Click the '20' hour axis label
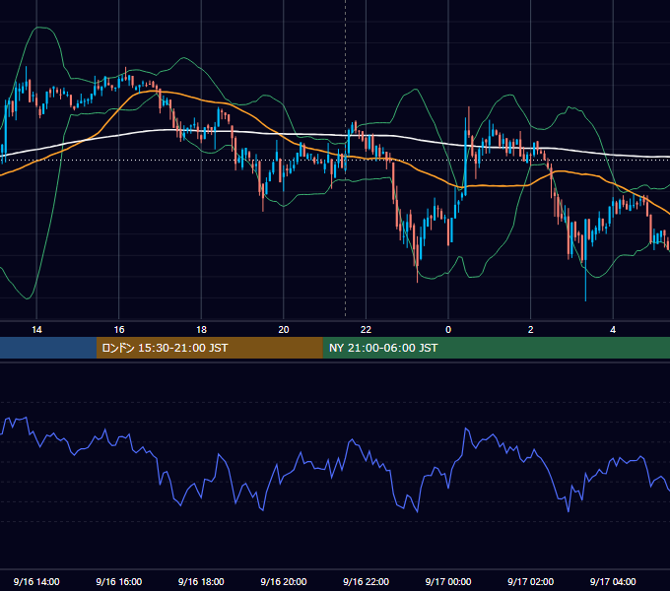This screenshot has height=591, width=670. coord(284,330)
